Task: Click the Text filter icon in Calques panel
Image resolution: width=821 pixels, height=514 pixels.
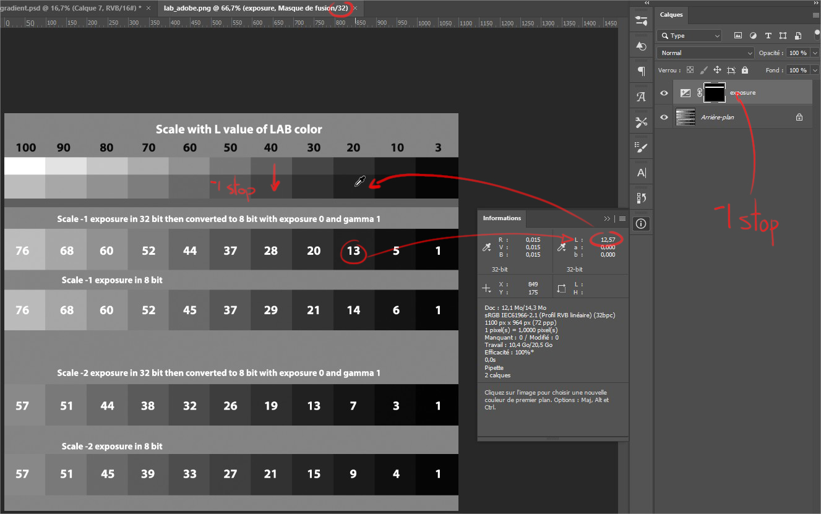Action: click(x=768, y=35)
